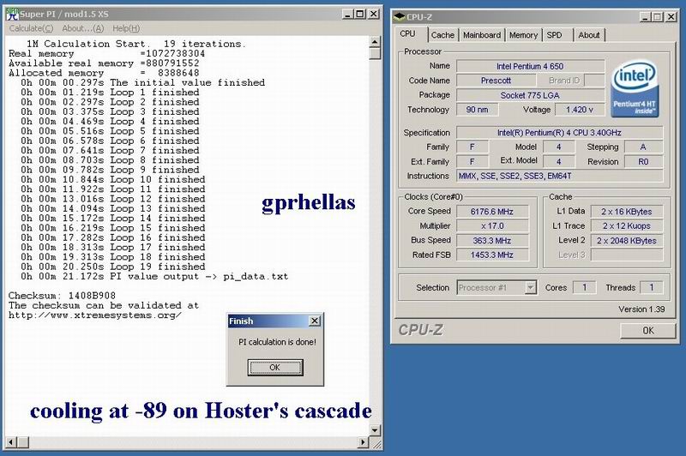Close the Super PI window

coord(374,14)
